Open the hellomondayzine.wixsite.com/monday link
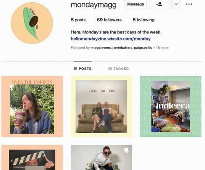 point(111,39)
